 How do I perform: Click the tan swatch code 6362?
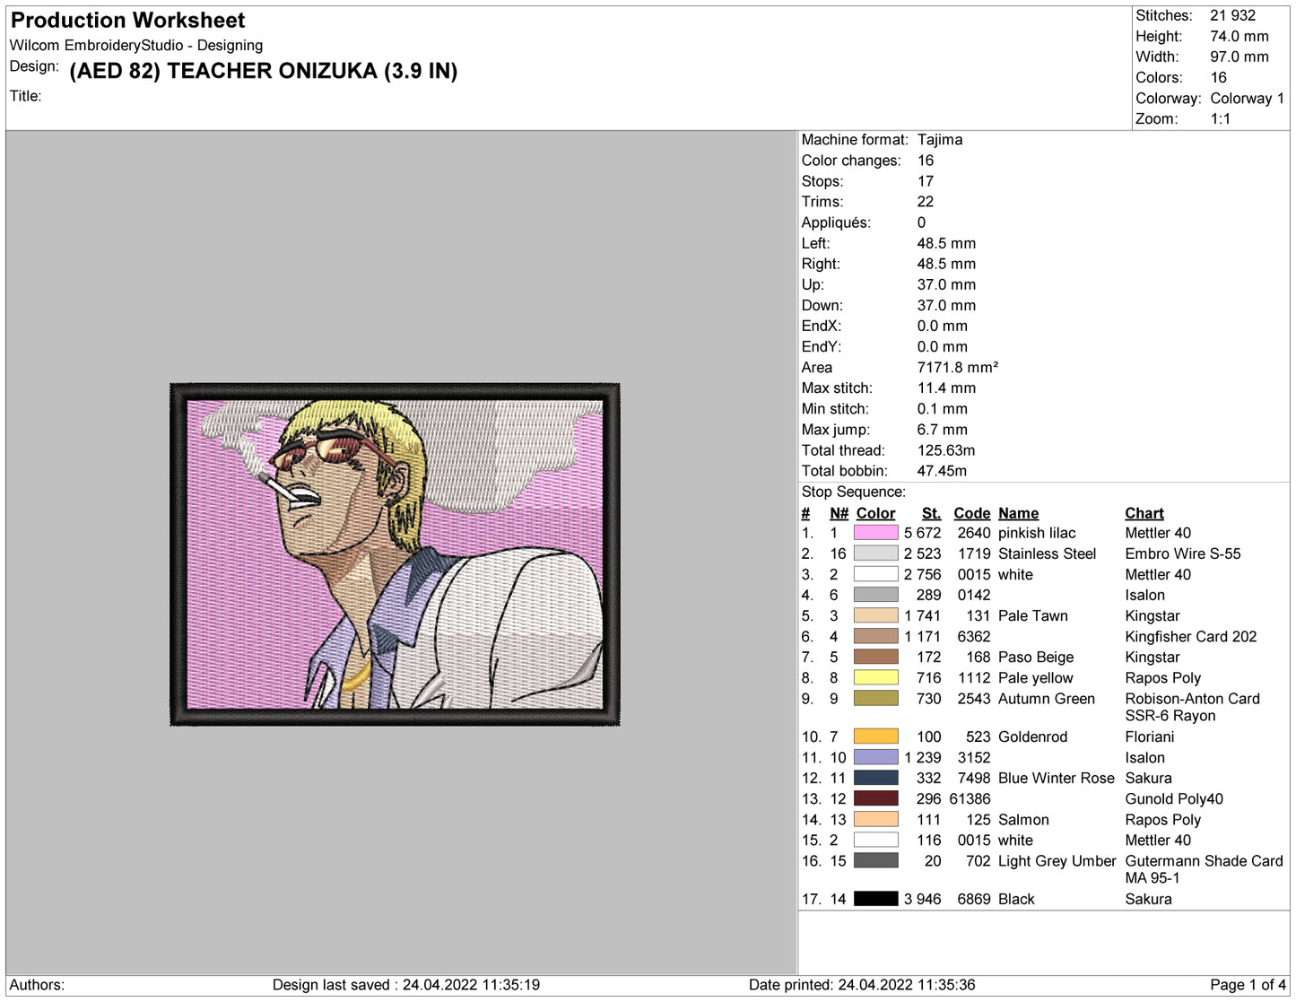coord(875,636)
